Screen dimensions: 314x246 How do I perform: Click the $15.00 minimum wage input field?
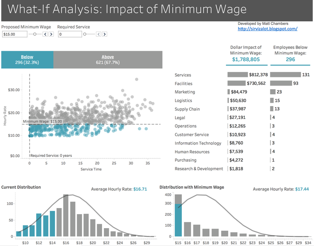(15, 34)
